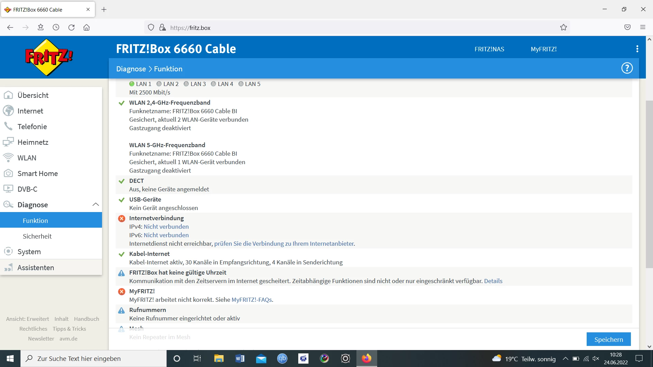
Task: Click the DVB-C monitor icon
Action: click(8, 189)
